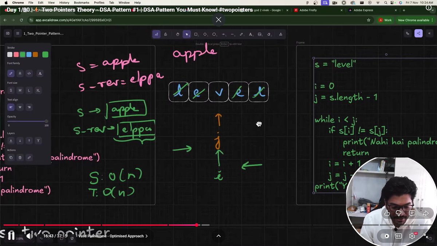Image resolution: width=437 pixels, height=246 pixels.
Task: Set font size to L
Action: click(x=29, y=90)
